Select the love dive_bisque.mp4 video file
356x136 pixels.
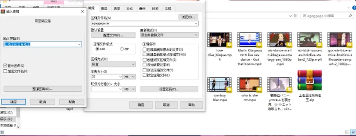(219, 47)
